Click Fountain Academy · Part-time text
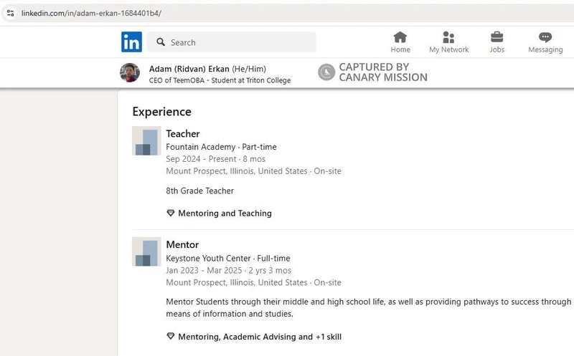 [221, 147]
